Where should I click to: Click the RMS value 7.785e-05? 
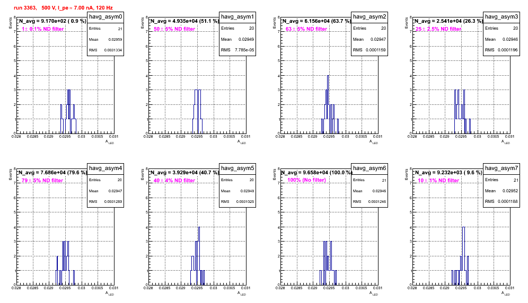[x=244, y=50]
